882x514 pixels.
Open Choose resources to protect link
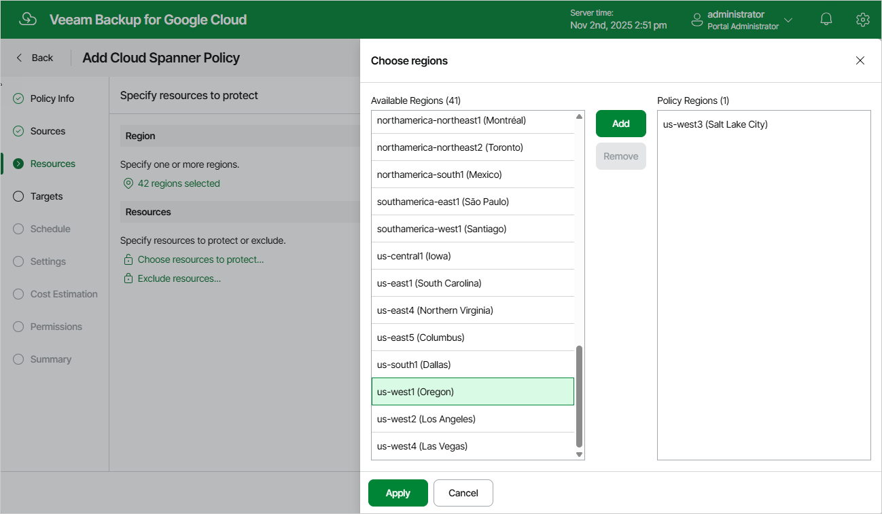[x=200, y=259]
